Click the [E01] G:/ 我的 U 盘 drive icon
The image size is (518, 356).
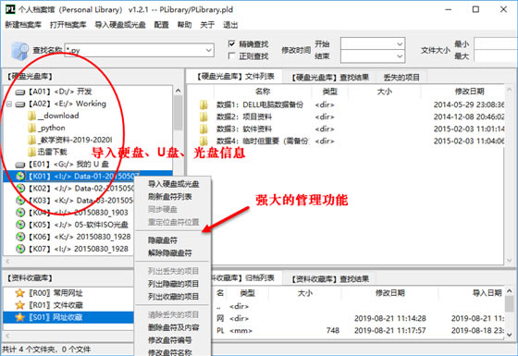coord(20,165)
